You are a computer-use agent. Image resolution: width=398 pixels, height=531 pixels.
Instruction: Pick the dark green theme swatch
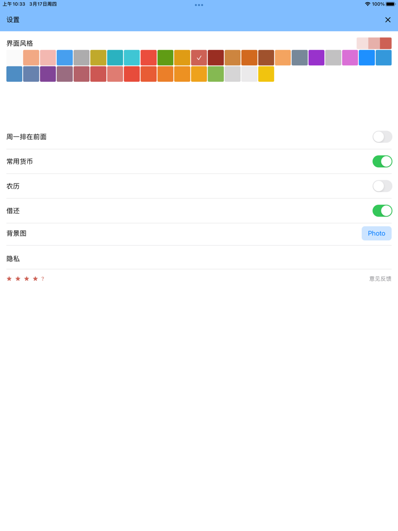(165, 57)
